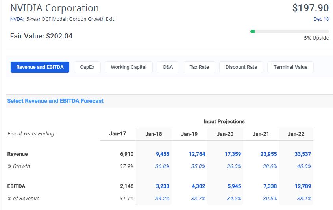Image resolution: width=333 pixels, height=210 pixels.
Task: Edit Jan-19 revenue growth 35.0%
Action: [198, 166]
